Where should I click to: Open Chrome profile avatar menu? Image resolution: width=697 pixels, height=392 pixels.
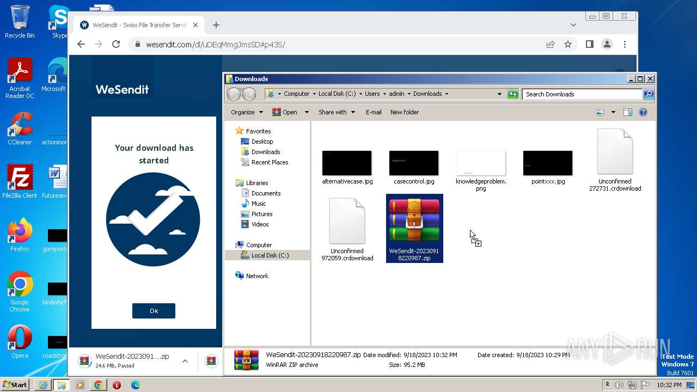[607, 45]
